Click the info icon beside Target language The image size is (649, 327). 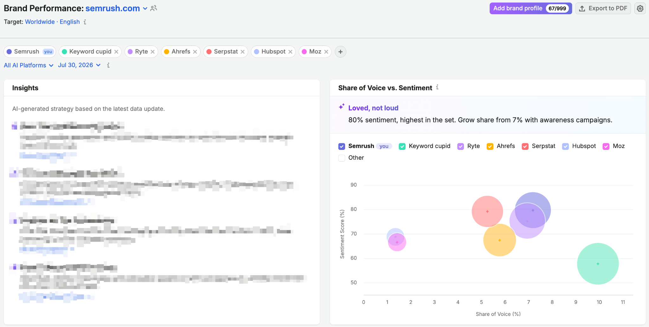tap(85, 22)
